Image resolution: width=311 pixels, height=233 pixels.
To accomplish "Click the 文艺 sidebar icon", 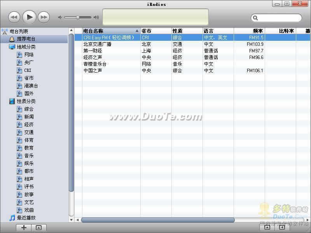I will [19, 202].
